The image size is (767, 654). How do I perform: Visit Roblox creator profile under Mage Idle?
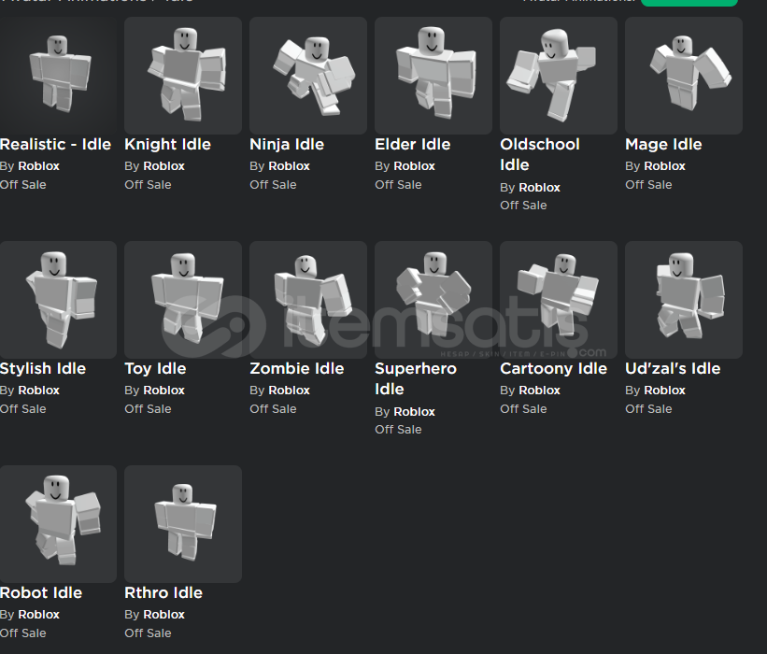point(665,166)
